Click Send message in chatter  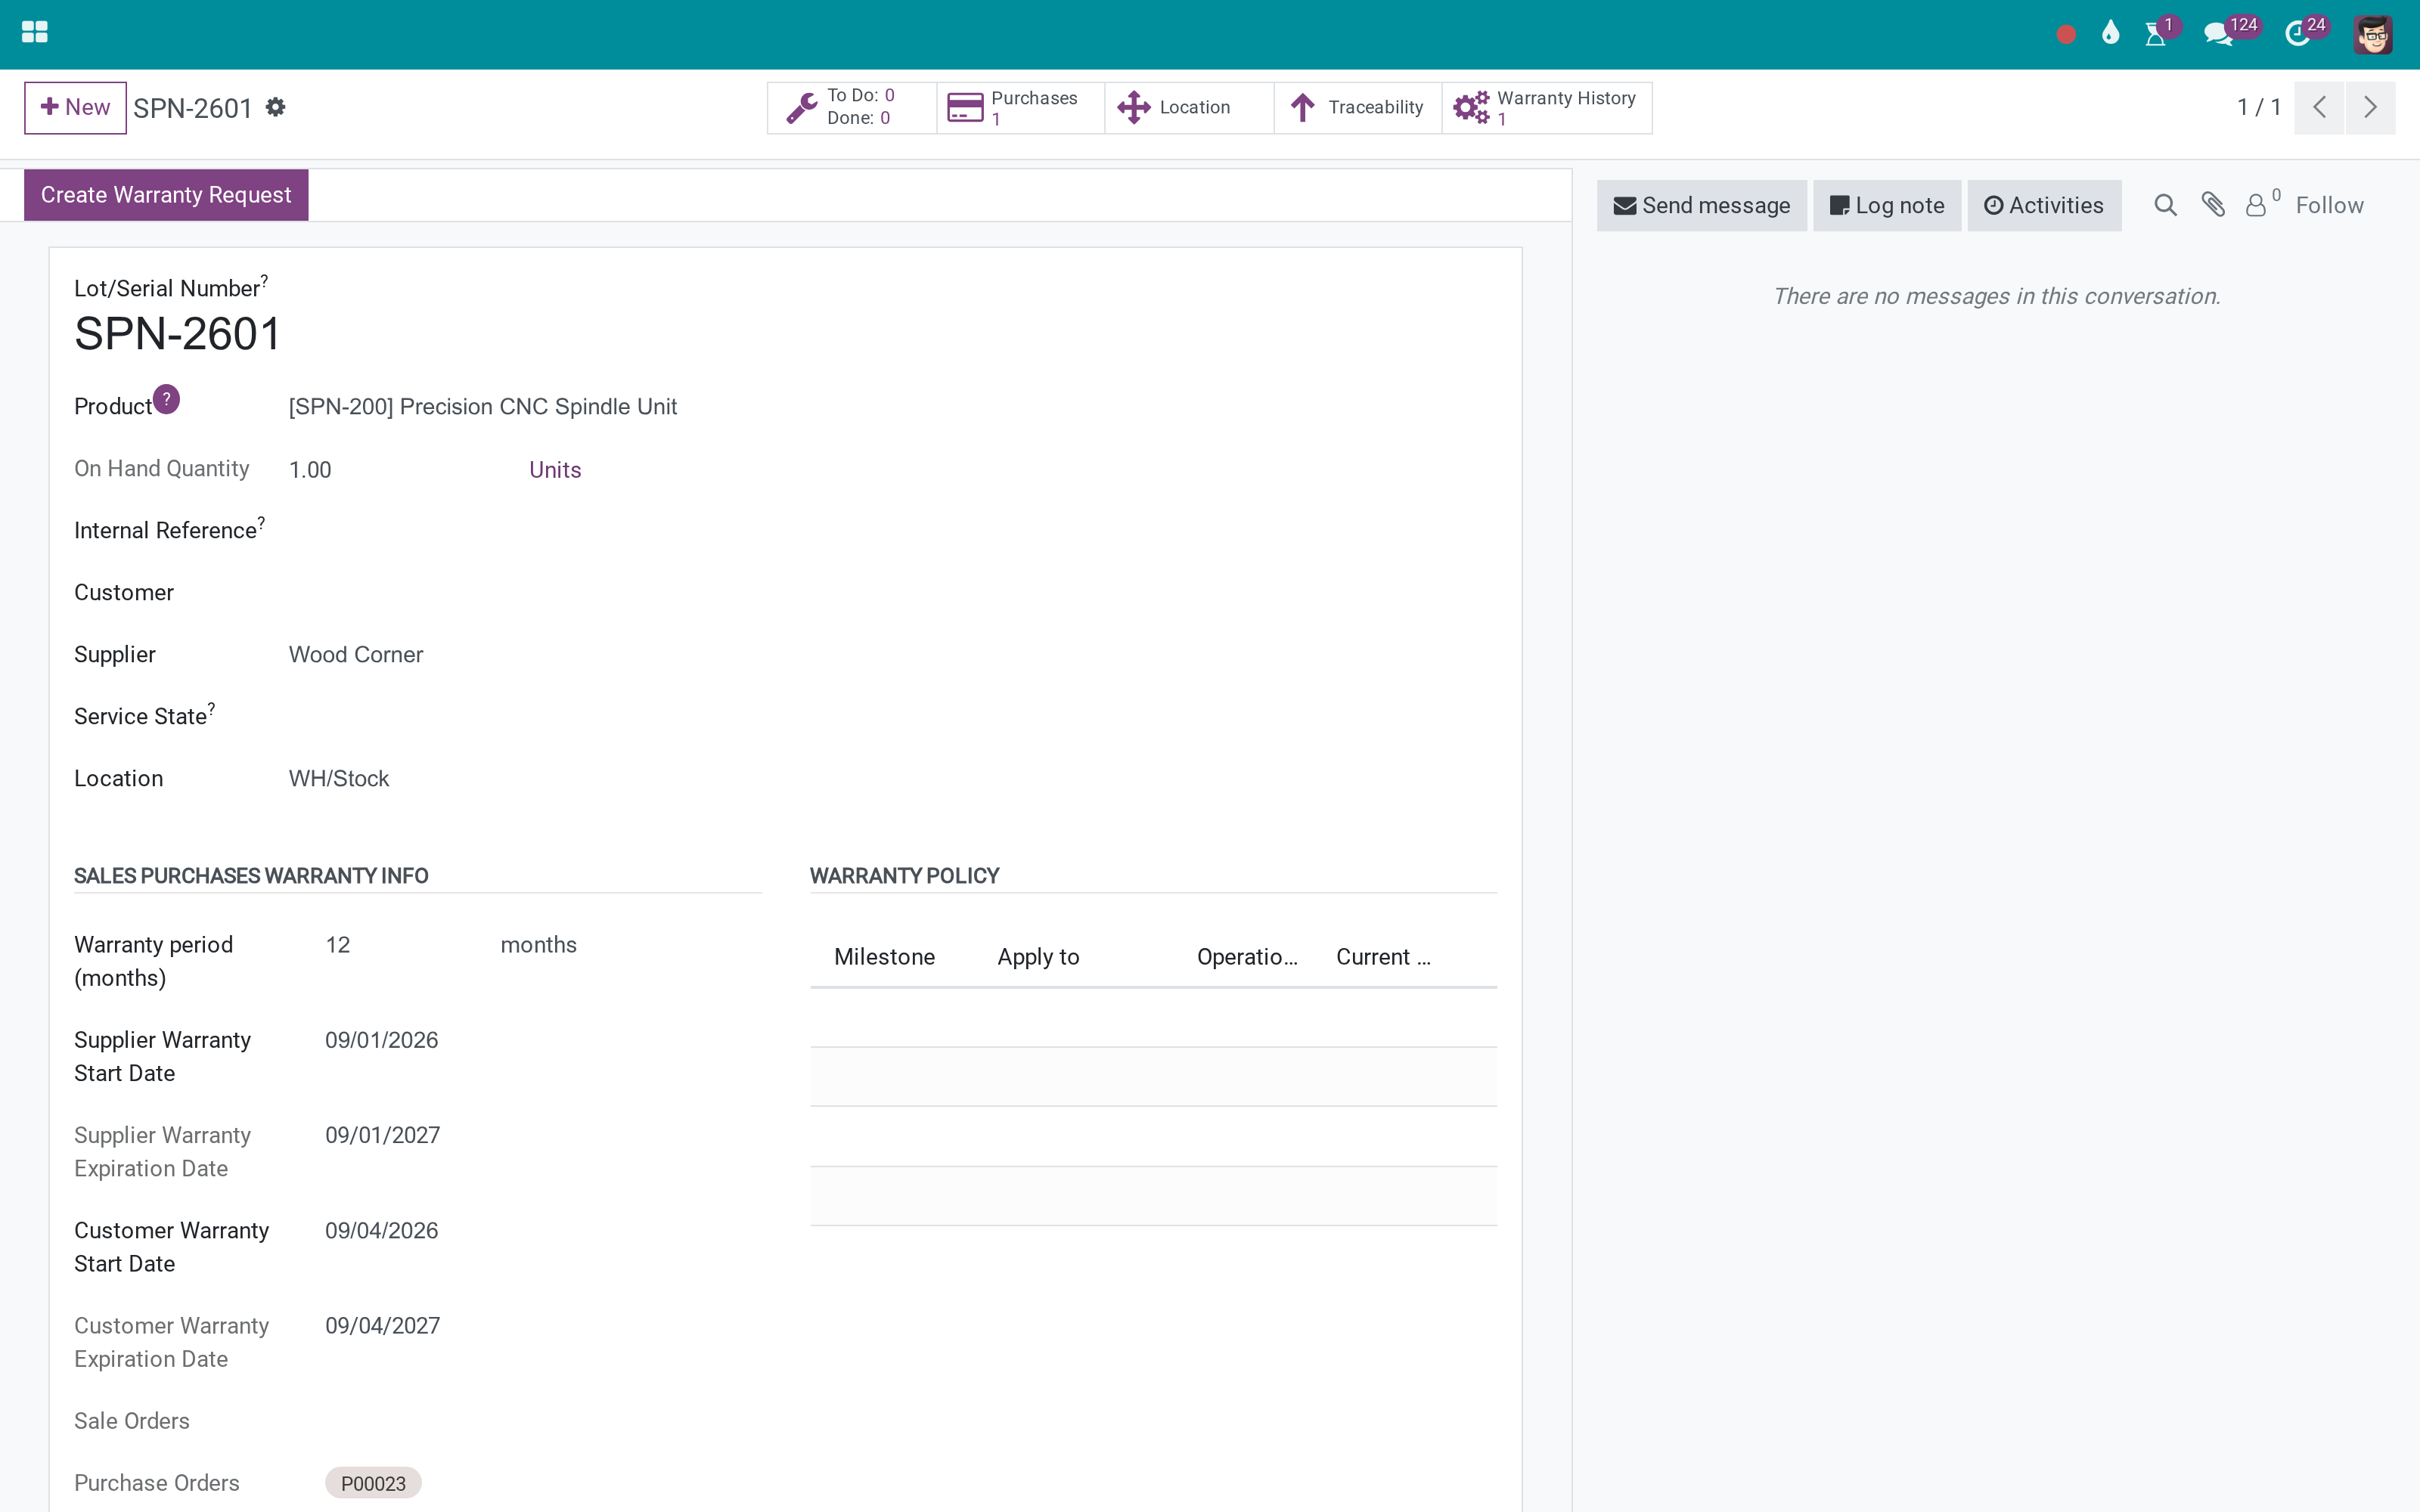[x=1701, y=205]
